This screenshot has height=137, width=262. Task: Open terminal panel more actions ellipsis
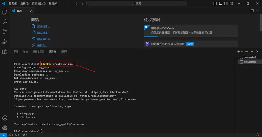coord(247,52)
